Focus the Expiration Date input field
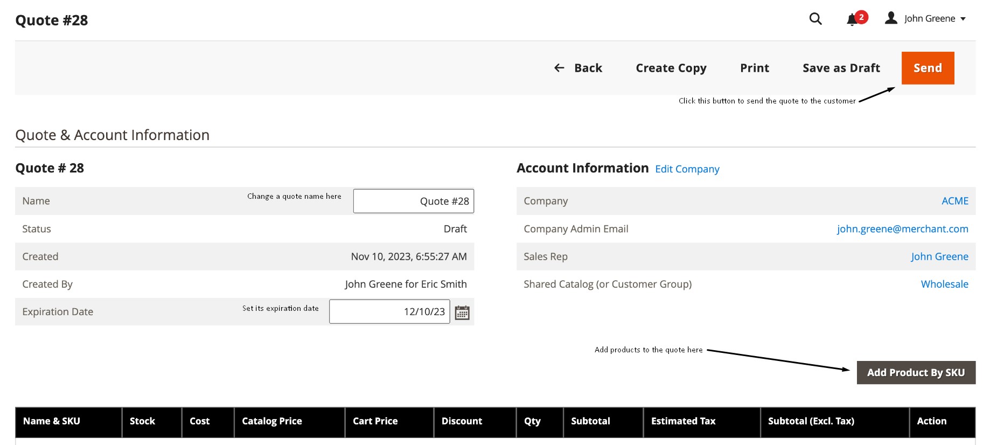Image resolution: width=990 pixels, height=445 pixels. click(x=389, y=311)
